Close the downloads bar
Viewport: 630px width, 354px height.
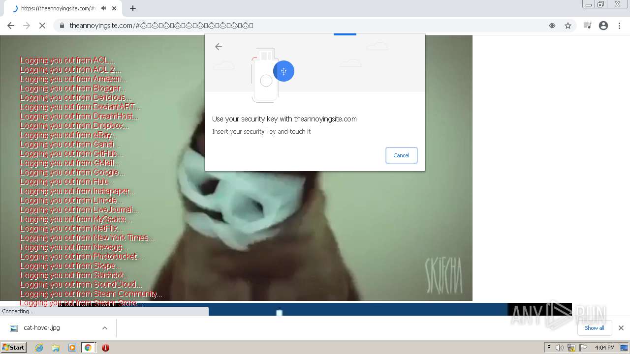[x=621, y=328]
